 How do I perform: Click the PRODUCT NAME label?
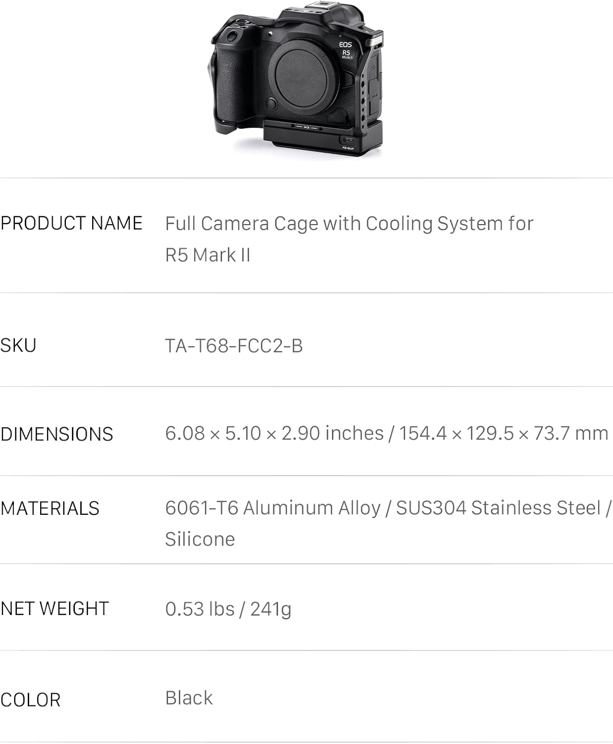coord(71,223)
